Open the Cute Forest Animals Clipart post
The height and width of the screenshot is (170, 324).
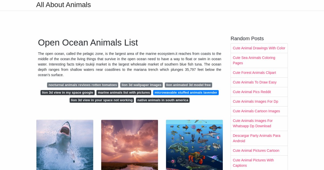[x=254, y=73]
